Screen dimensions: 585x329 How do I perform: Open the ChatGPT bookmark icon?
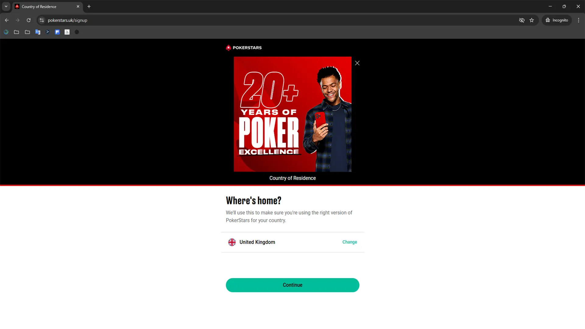tap(77, 32)
